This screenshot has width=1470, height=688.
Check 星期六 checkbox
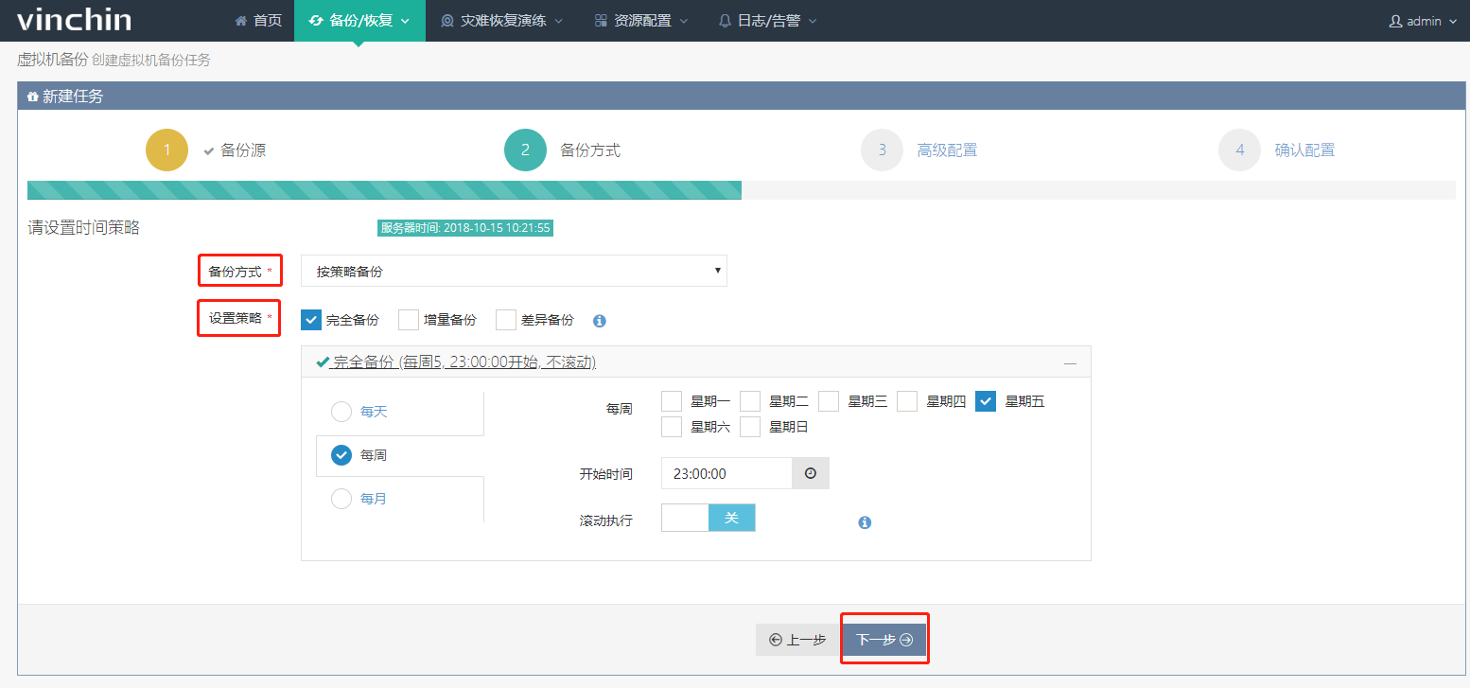pyautogui.click(x=672, y=427)
